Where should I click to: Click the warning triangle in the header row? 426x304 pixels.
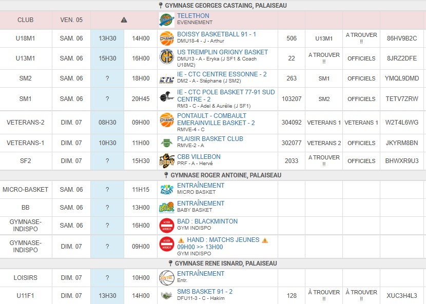(124, 20)
